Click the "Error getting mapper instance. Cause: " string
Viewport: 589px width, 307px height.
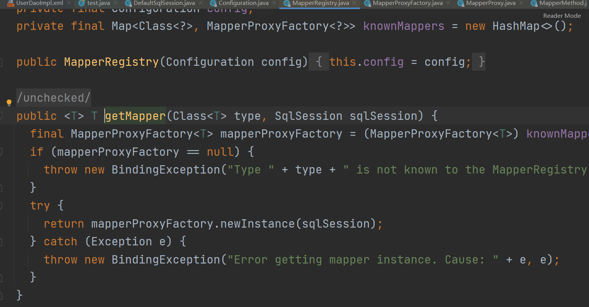(363, 259)
